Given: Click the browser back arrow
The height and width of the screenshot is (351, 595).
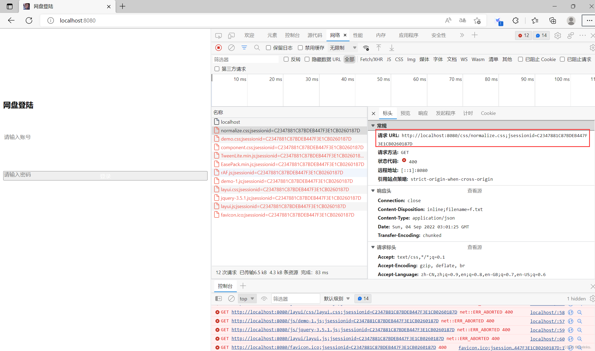Looking at the screenshot, I should click(11, 20).
